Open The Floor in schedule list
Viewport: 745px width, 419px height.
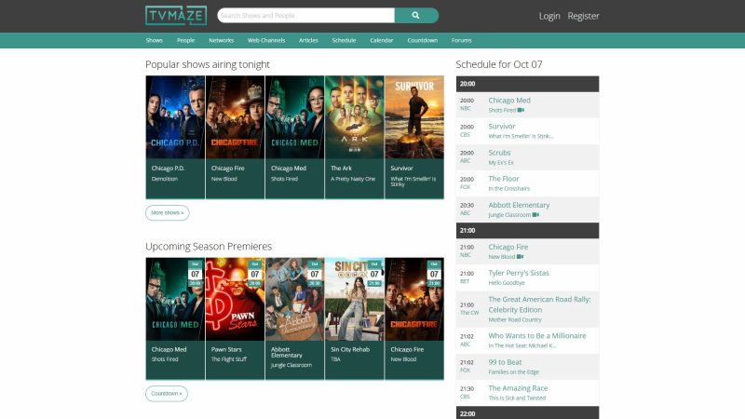tap(504, 179)
